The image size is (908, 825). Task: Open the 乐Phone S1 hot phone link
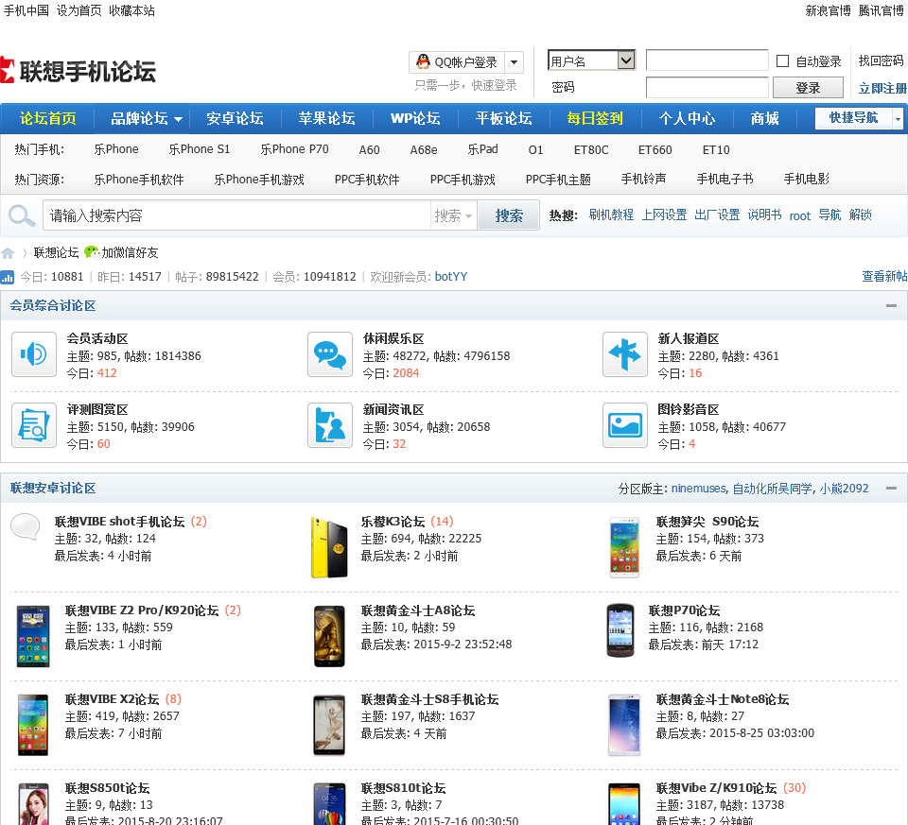tap(199, 149)
